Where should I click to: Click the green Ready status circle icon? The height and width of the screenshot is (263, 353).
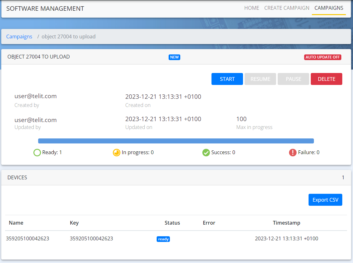pyautogui.click(x=37, y=153)
